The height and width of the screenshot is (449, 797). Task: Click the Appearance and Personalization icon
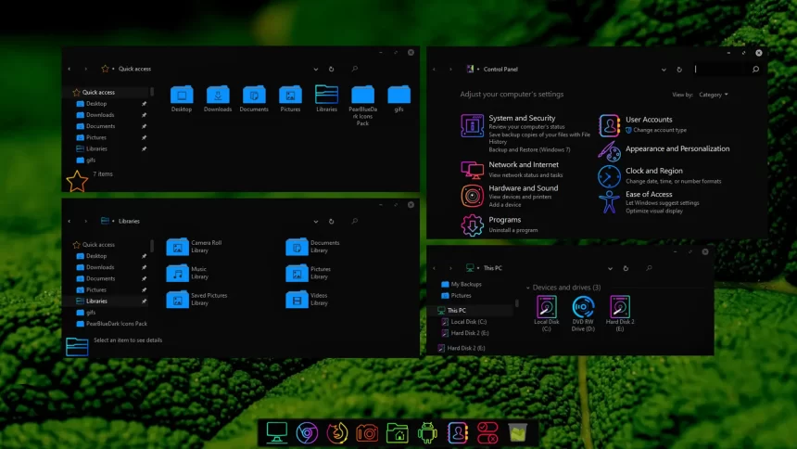point(609,151)
